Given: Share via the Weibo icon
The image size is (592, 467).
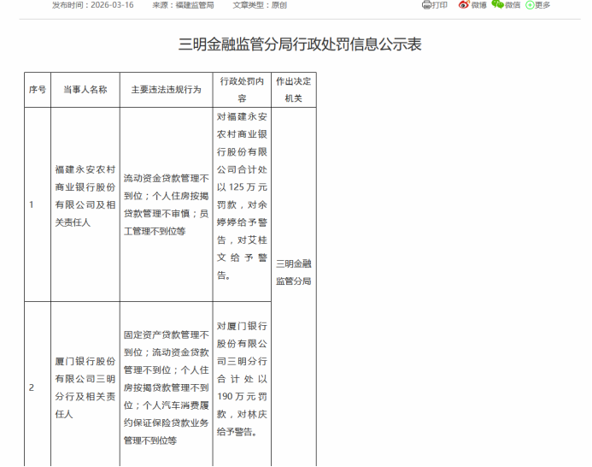Looking at the screenshot, I should (464, 4).
